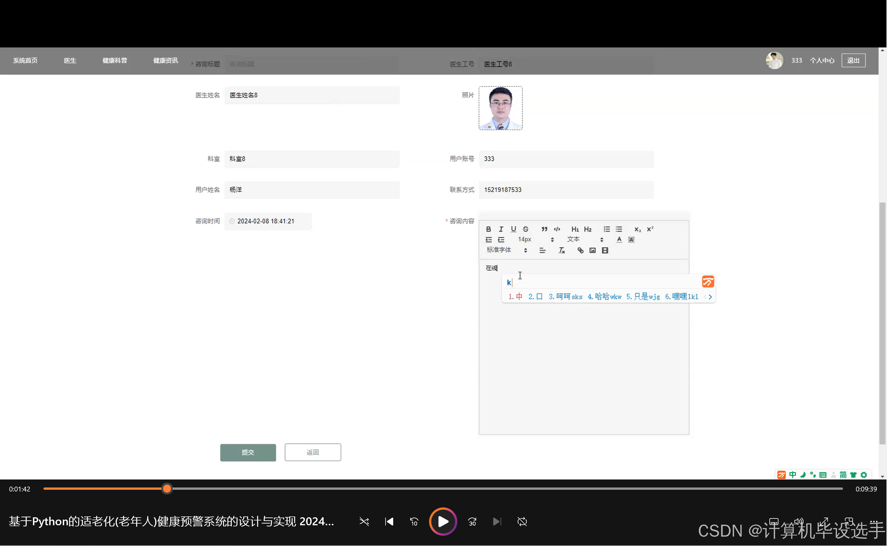The image size is (887, 546).
Task: Open the 医生 navigation item
Action: click(x=70, y=60)
